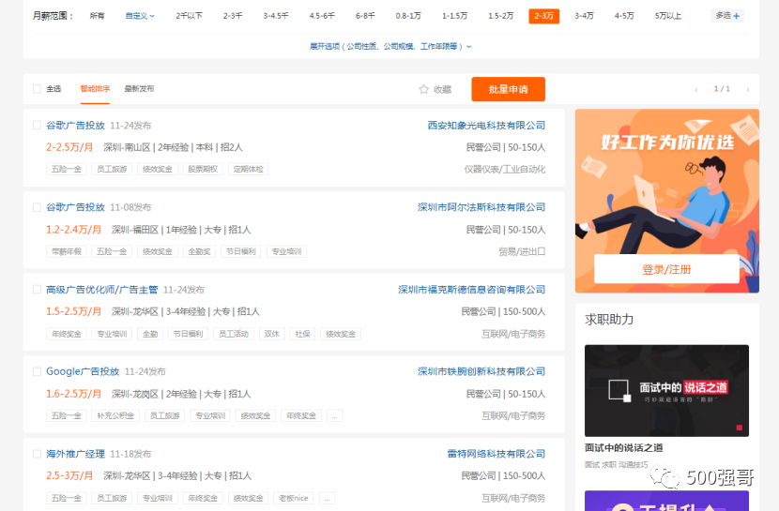Click 面试 求职 沟通技巧 tags text

click(x=616, y=465)
